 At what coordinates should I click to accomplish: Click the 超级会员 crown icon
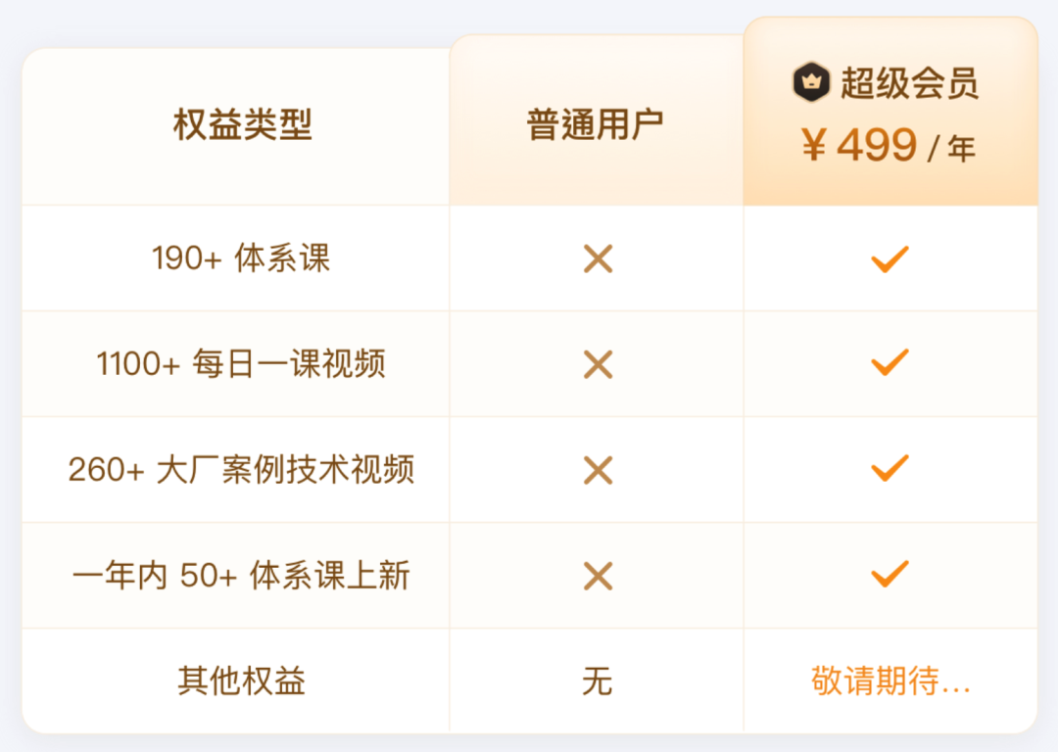pyautogui.click(x=811, y=82)
